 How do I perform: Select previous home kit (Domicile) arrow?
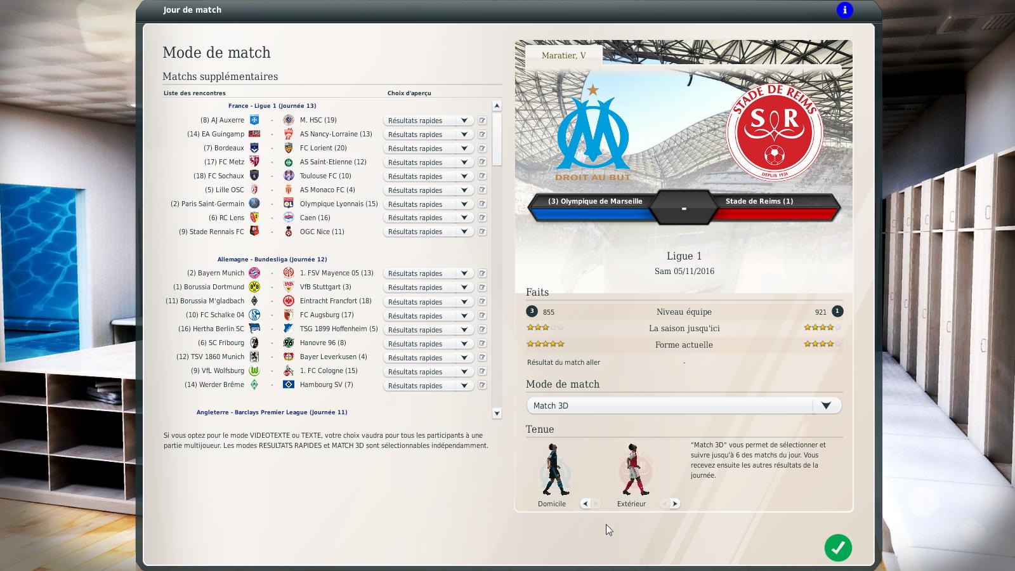pyautogui.click(x=585, y=503)
